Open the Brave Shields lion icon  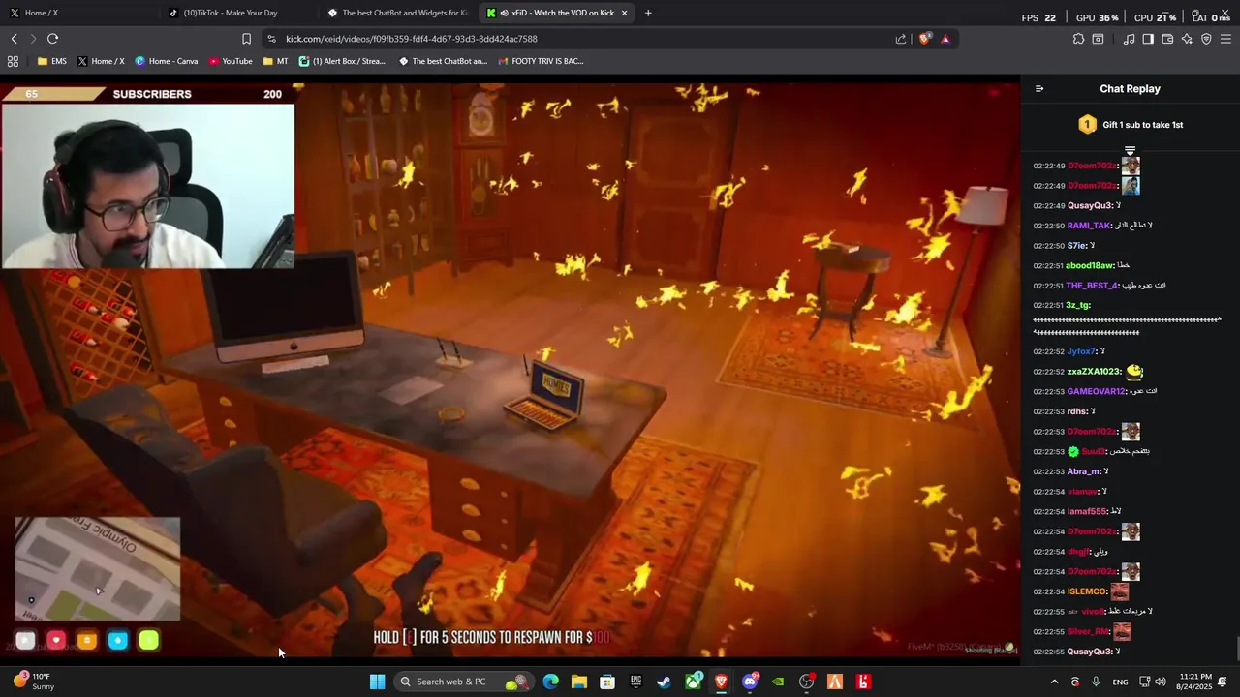(925, 39)
